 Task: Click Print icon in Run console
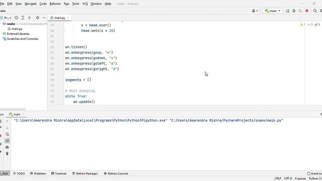click(x=7, y=147)
